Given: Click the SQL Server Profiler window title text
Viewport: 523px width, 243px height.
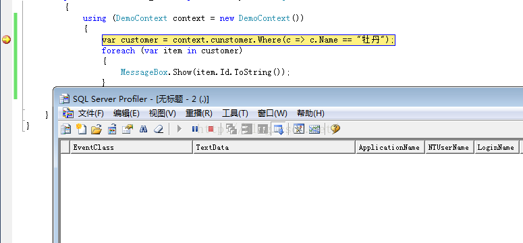Looking at the screenshot, I should point(141,99).
